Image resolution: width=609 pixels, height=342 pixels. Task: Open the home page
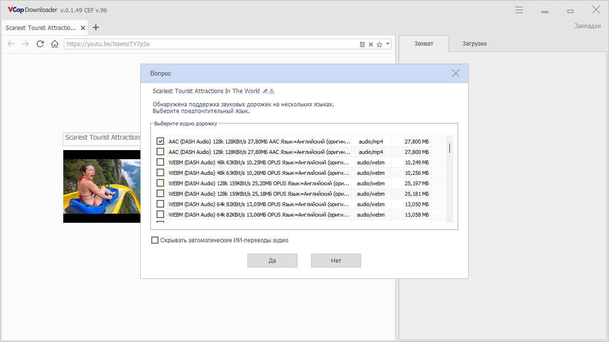tap(55, 44)
